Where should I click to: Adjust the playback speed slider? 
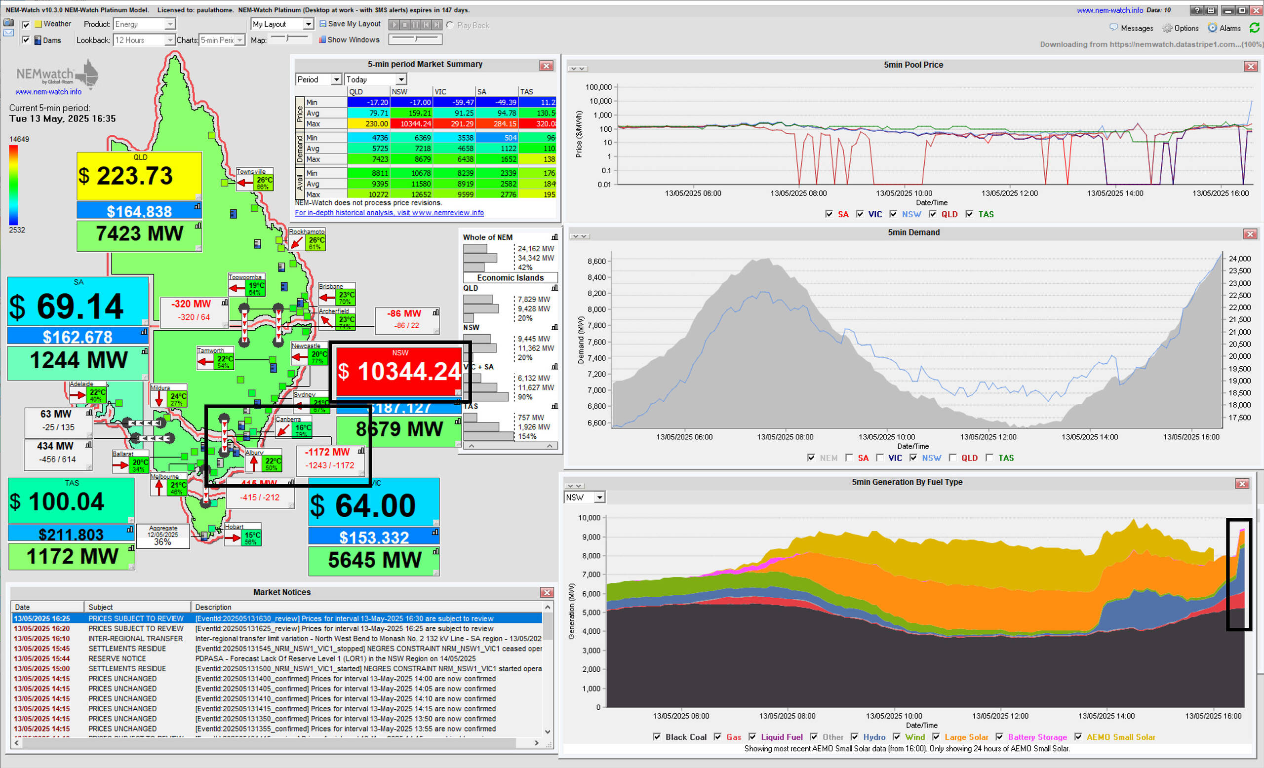(x=416, y=39)
